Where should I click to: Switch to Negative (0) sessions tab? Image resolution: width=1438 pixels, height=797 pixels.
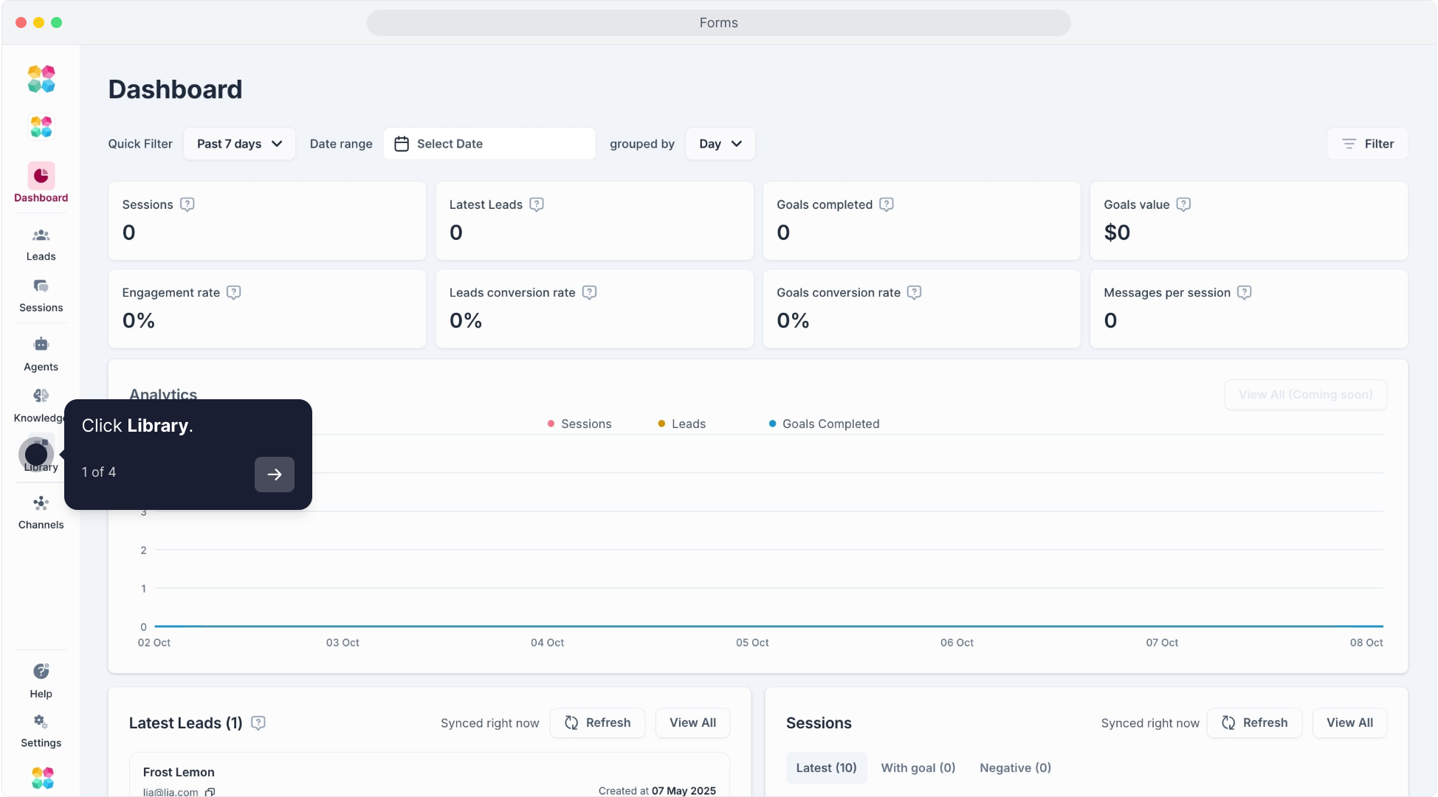pyautogui.click(x=1015, y=767)
